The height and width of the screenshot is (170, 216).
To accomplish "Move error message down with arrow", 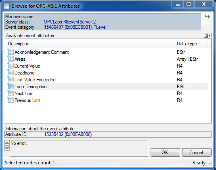I will coord(7,148).
